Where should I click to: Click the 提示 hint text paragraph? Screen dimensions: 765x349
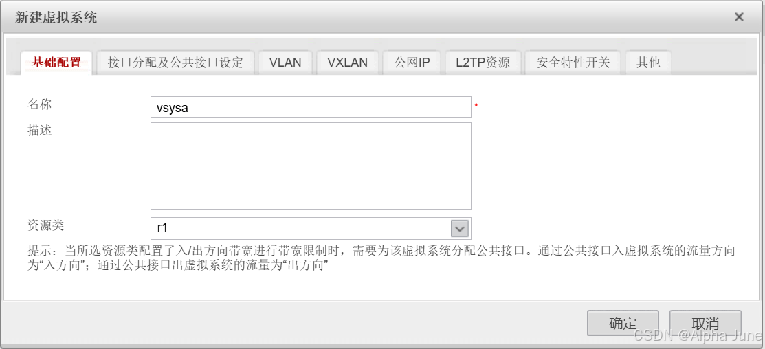[381, 259]
